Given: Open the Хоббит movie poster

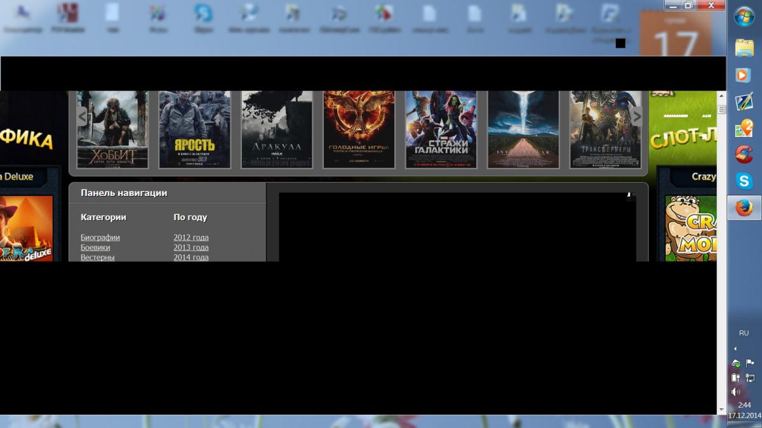Looking at the screenshot, I should click(112, 129).
